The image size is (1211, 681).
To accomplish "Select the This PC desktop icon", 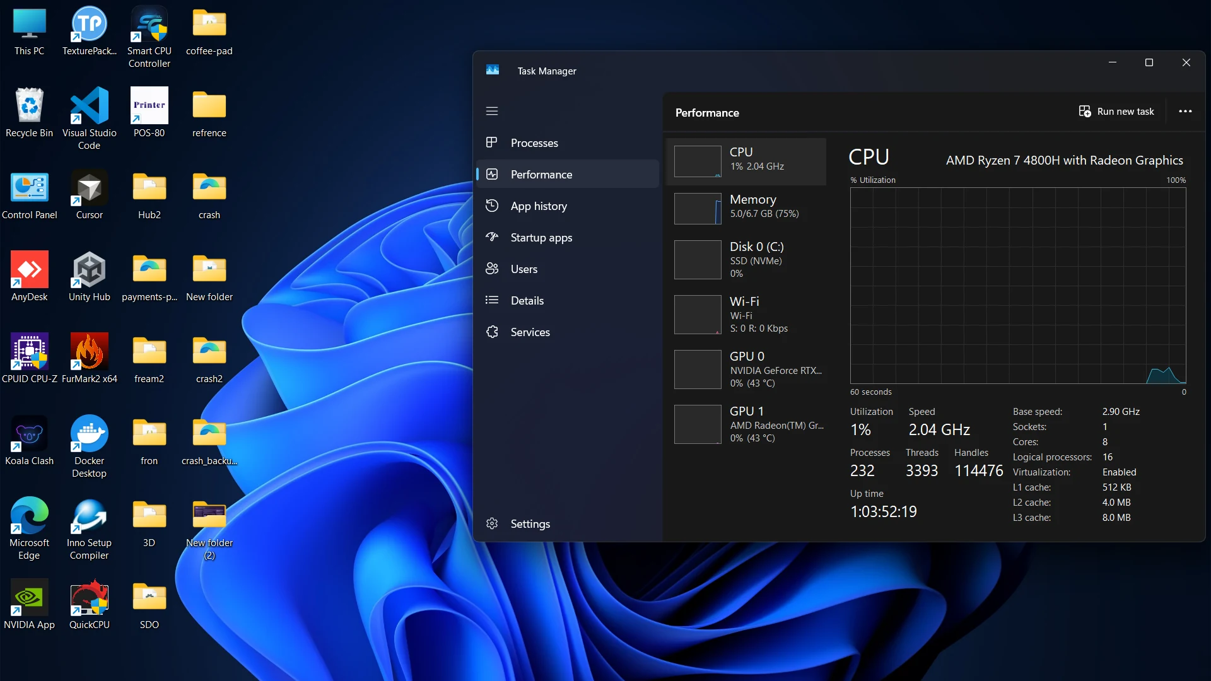I will (x=29, y=32).
